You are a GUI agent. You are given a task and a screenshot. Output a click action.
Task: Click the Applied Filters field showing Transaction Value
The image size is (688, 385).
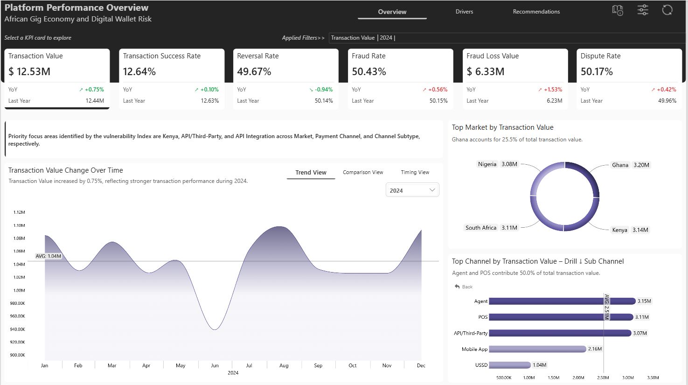[x=507, y=38]
